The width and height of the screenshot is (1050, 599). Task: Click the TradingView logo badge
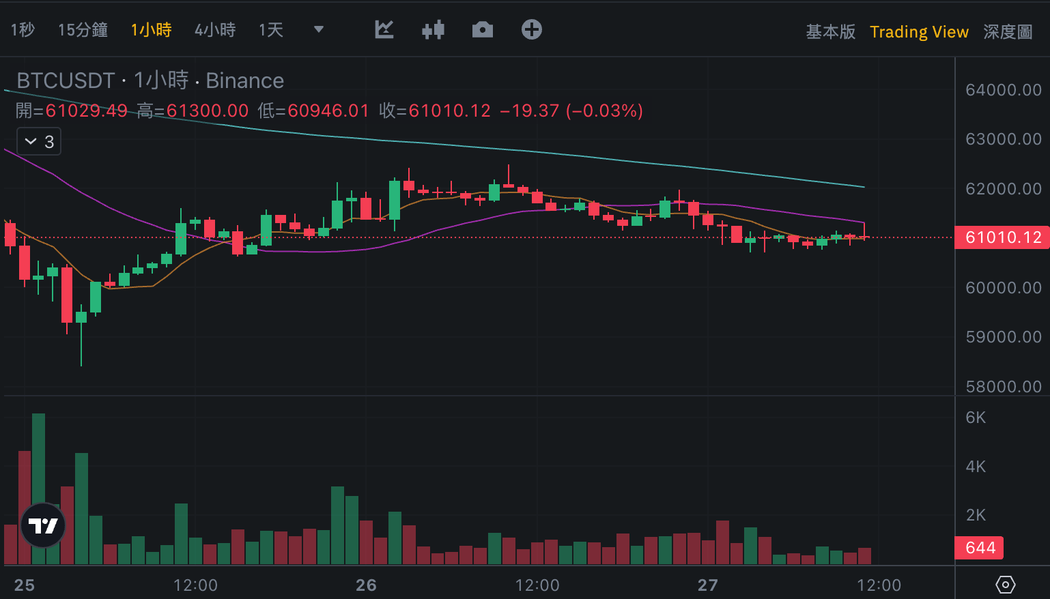pos(43,525)
